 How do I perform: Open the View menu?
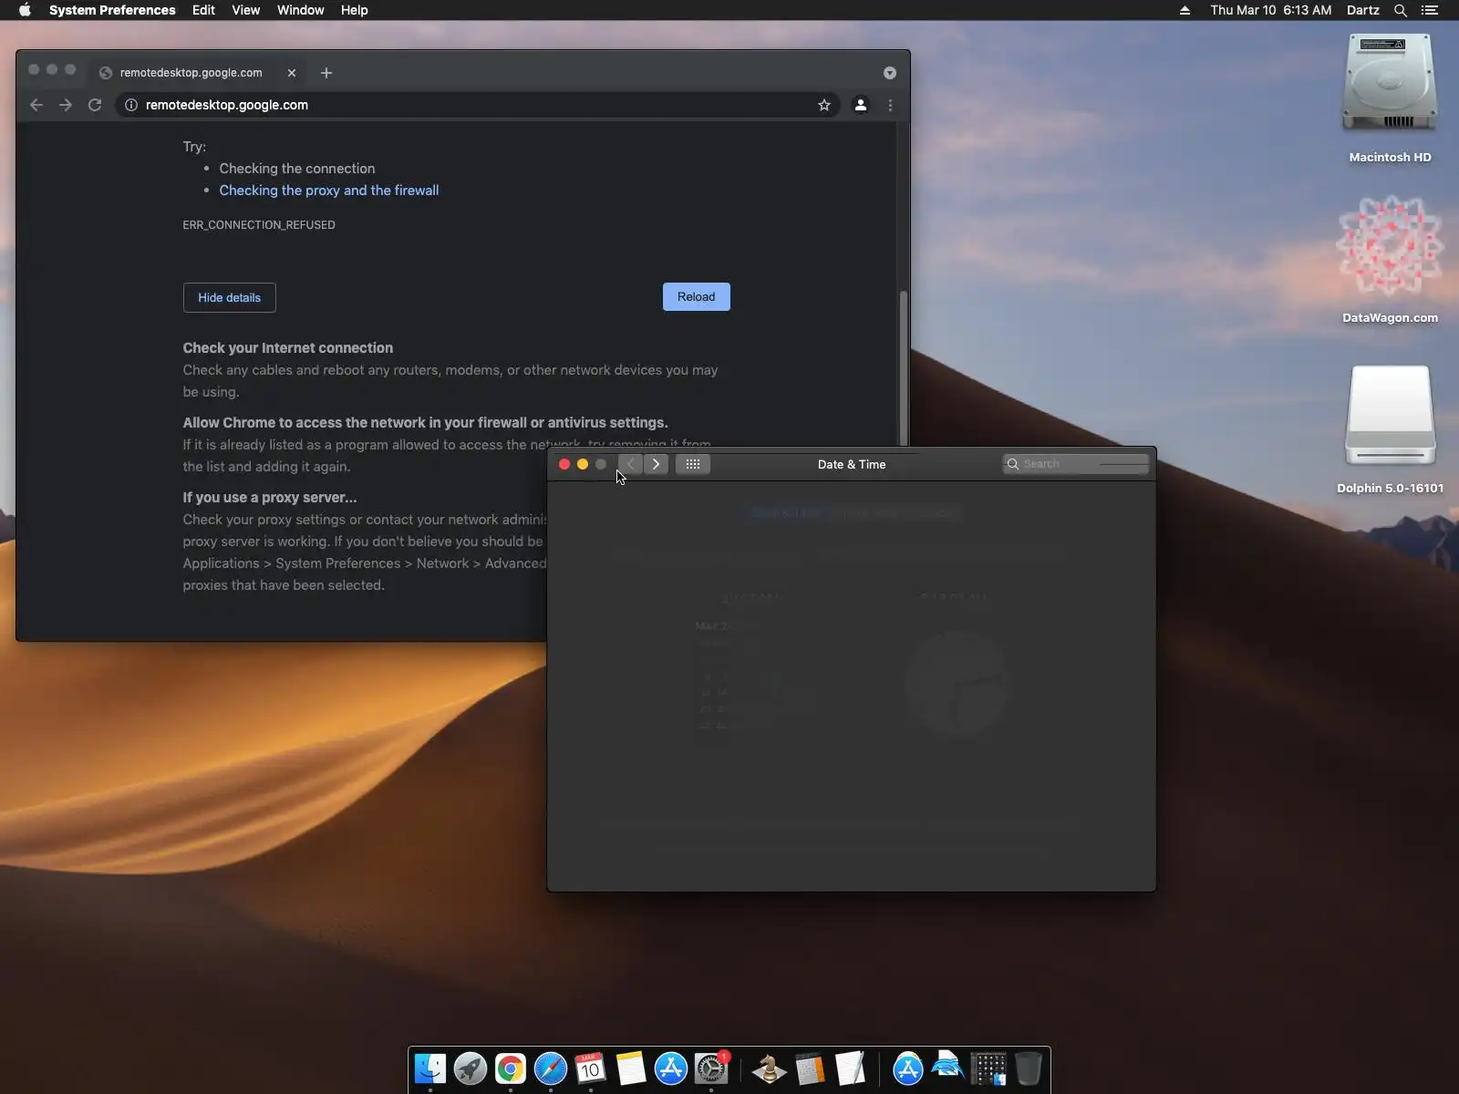pyautogui.click(x=246, y=10)
